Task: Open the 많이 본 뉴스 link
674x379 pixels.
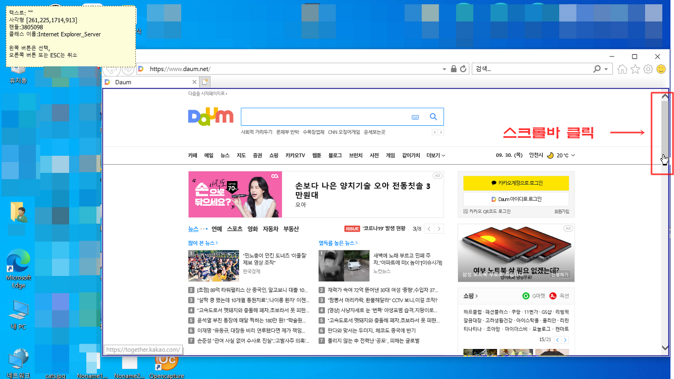Action: coord(203,243)
